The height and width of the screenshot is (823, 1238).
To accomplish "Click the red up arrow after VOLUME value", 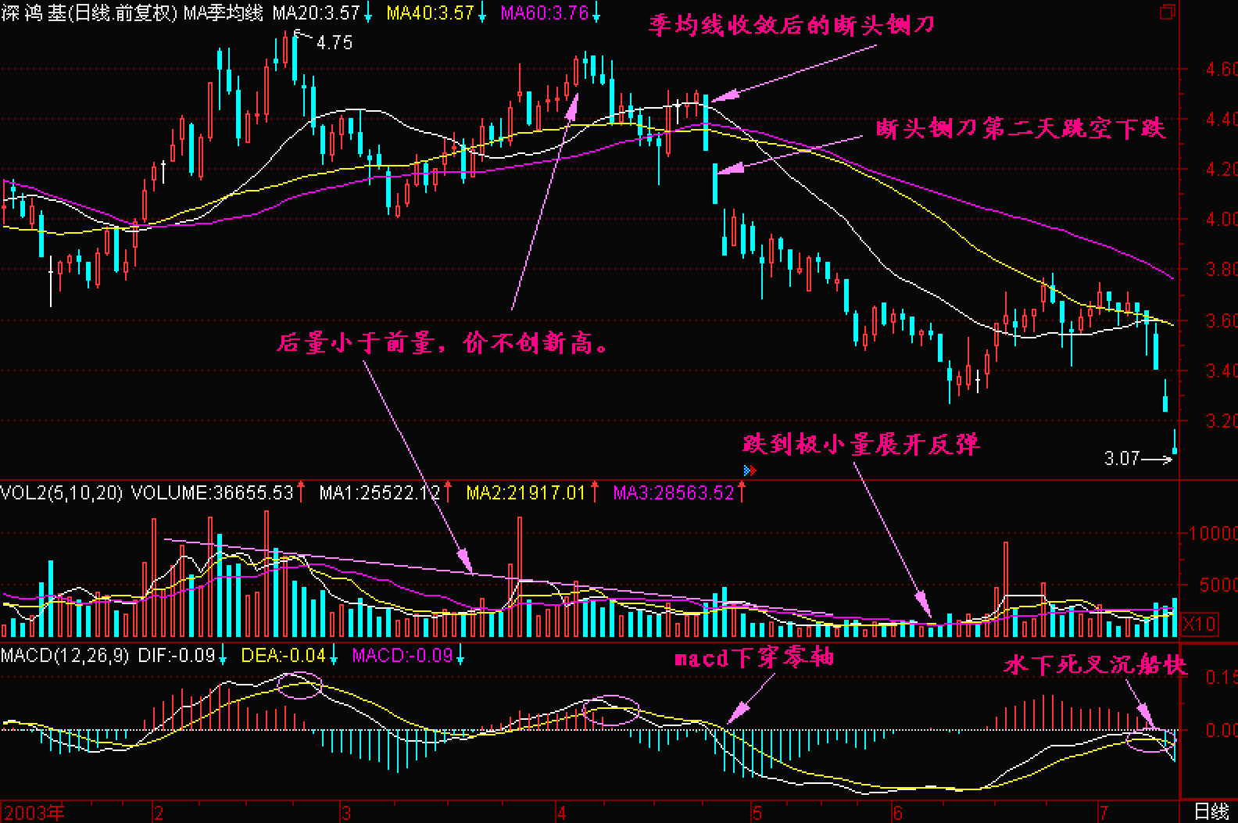I will pos(301,492).
